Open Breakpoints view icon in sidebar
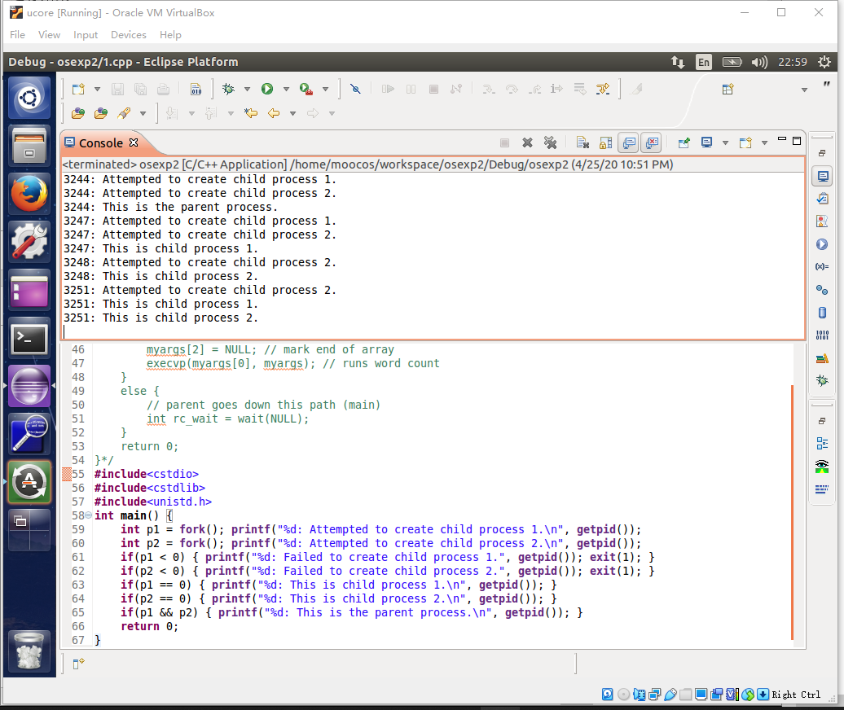Screen dimensions: 844x710 point(822,290)
